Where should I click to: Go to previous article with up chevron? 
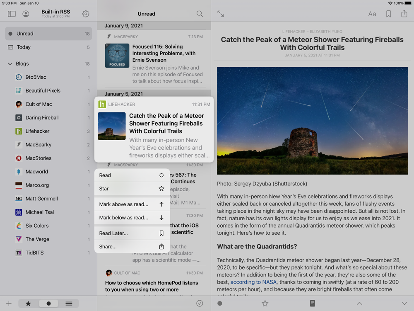pyautogui.click(x=359, y=304)
